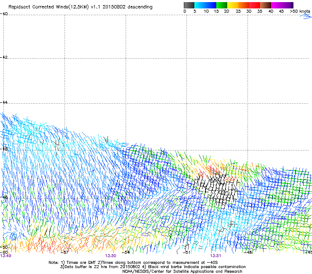
Task: Click the '-51' longitude label
Action: 187,253
